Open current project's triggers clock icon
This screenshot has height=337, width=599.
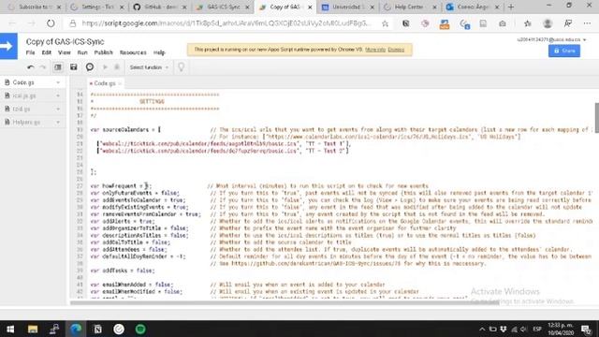90,67
